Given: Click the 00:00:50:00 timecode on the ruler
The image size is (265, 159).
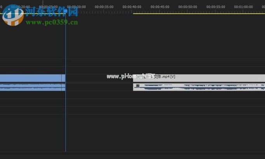Looking at the screenshot, I should point(188,7).
